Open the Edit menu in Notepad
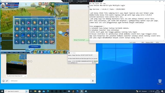 pos(93,4)
